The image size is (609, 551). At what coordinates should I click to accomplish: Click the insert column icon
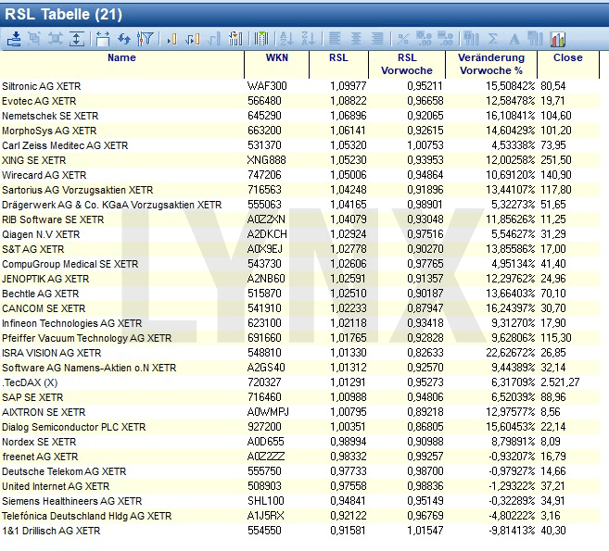(x=171, y=39)
